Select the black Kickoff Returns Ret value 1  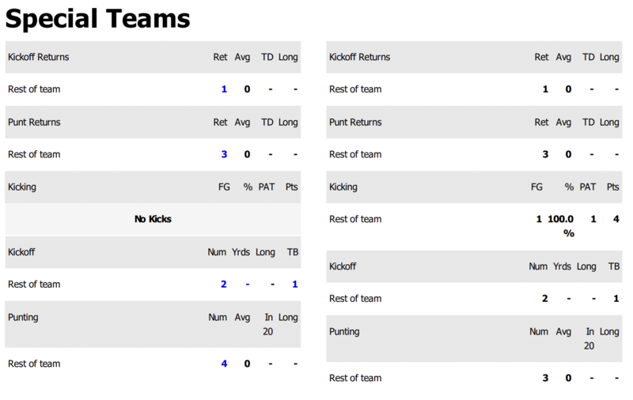545,89
